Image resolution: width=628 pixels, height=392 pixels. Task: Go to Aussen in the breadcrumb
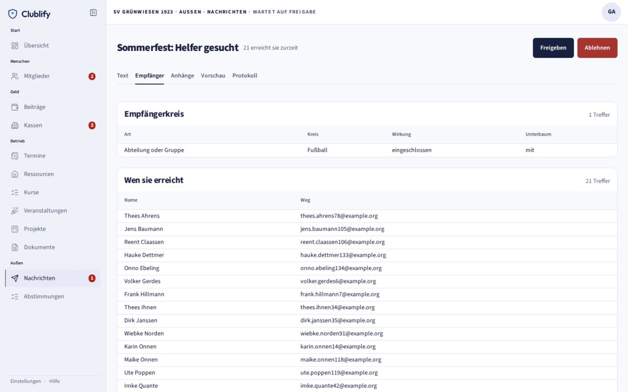pos(190,12)
